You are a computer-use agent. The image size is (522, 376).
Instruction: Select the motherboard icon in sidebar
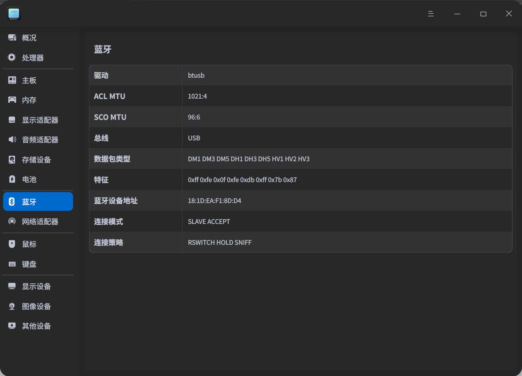tap(12, 80)
